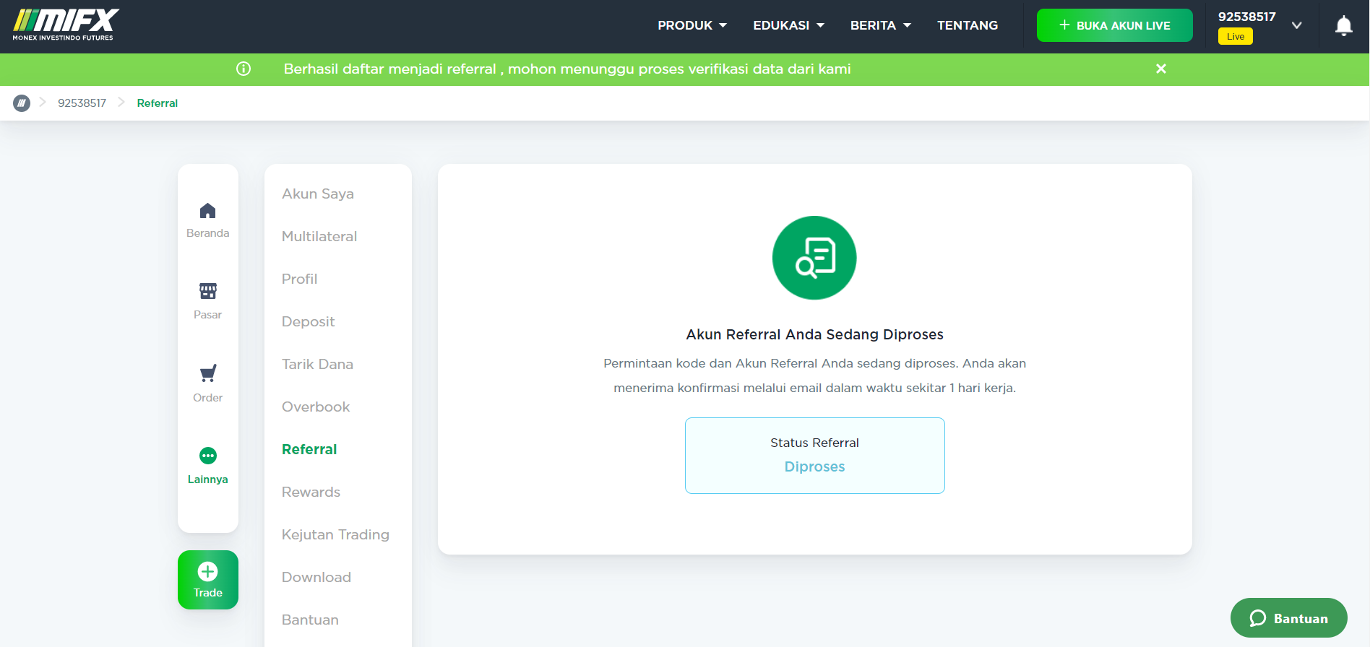Select the Pasar market icon
The height and width of the screenshot is (647, 1370).
[x=207, y=291]
